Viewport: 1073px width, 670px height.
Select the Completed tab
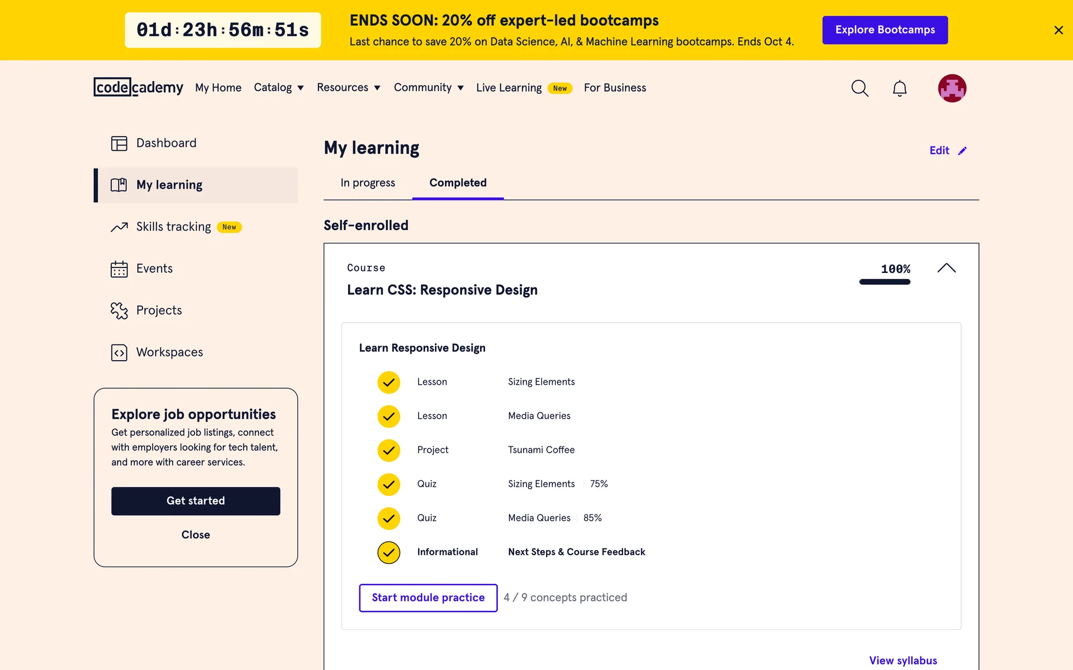click(x=458, y=183)
